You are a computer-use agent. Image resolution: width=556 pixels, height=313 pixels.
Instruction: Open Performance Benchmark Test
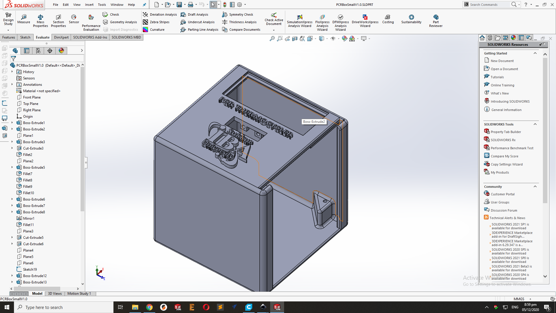pyautogui.click(x=512, y=148)
